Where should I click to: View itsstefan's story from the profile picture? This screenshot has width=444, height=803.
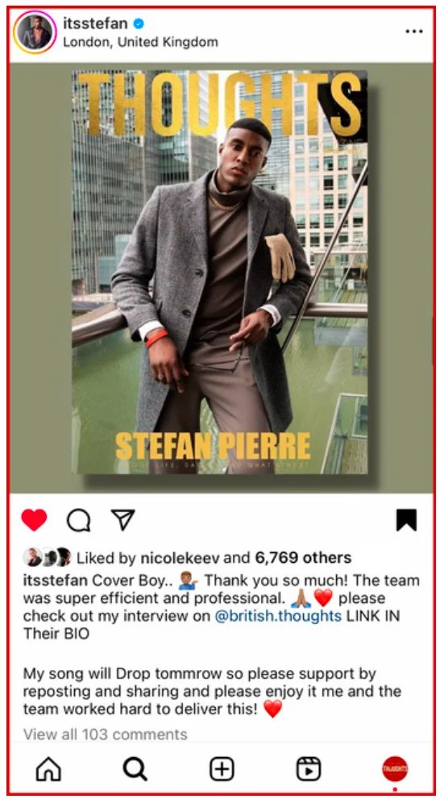coord(35,31)
